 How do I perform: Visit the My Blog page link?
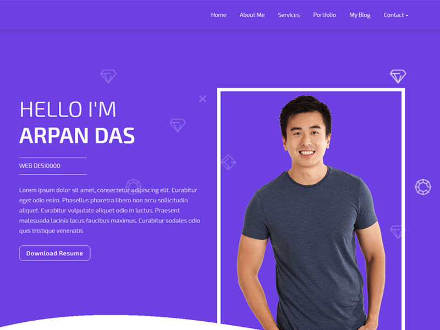pos(360,15)
